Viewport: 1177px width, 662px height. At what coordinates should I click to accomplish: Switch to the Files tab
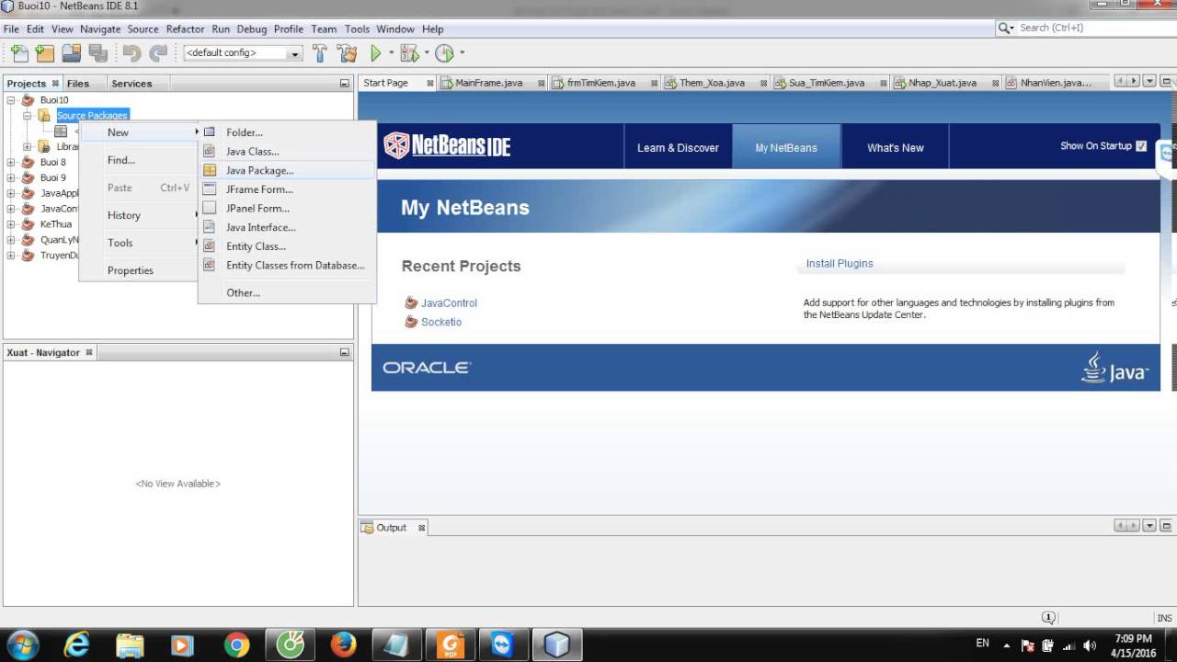(78, 83)
